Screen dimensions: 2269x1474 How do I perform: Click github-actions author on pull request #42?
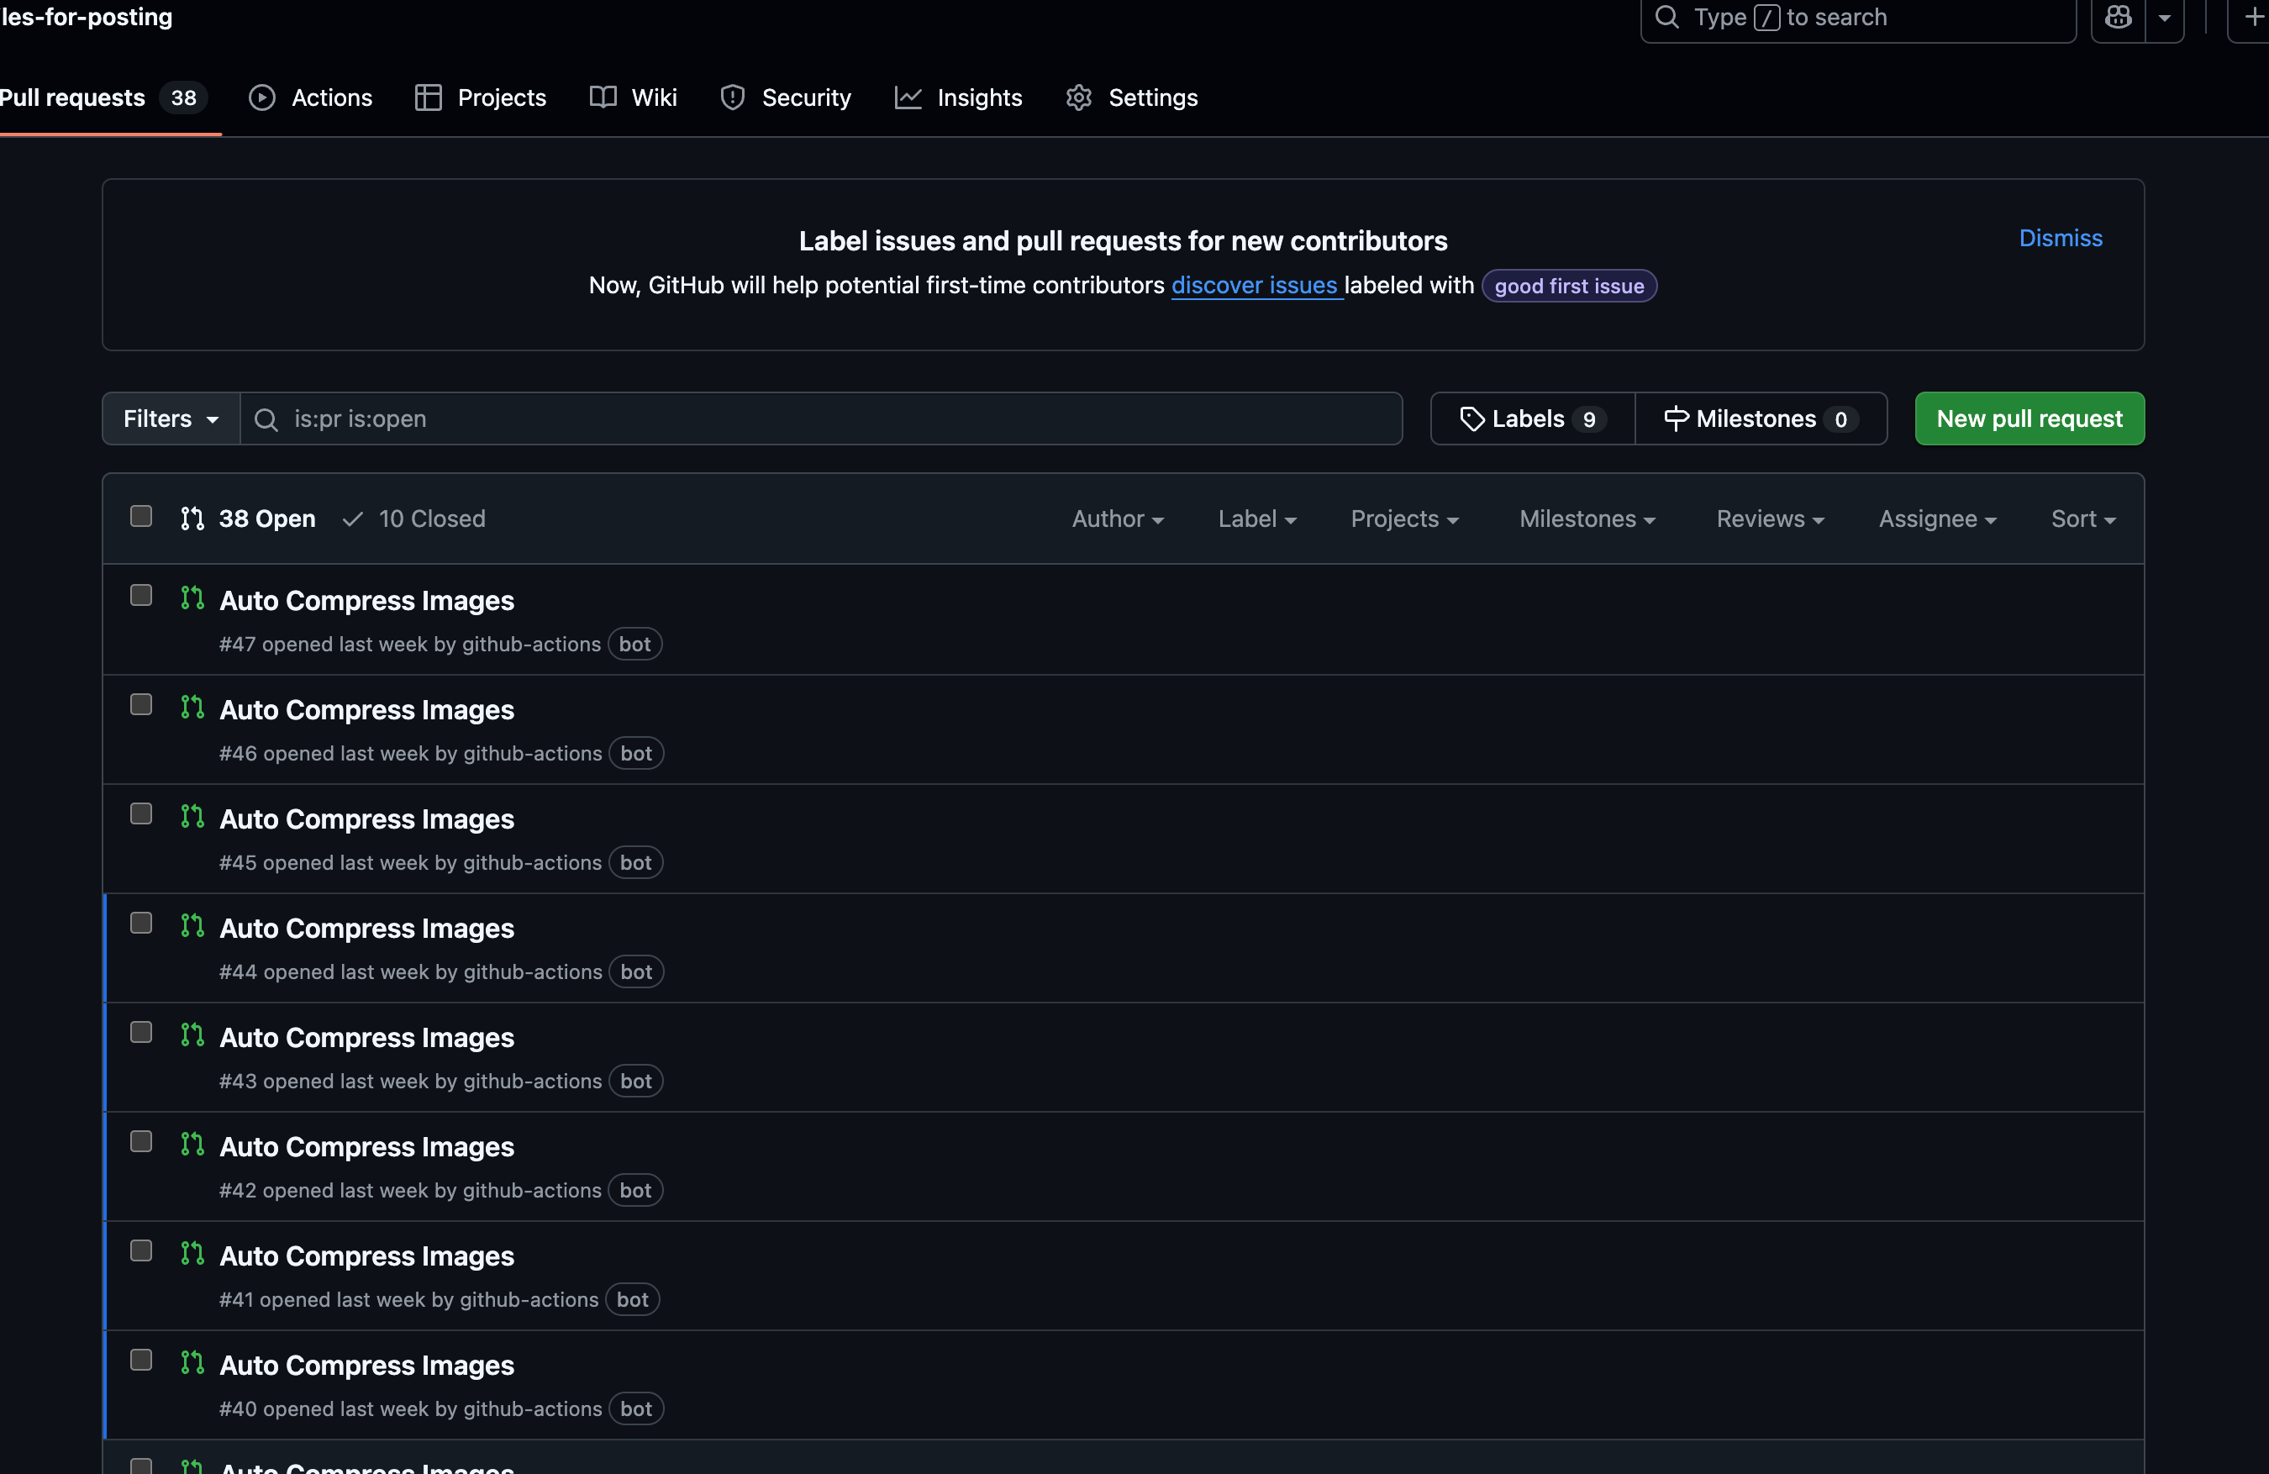532,1191
